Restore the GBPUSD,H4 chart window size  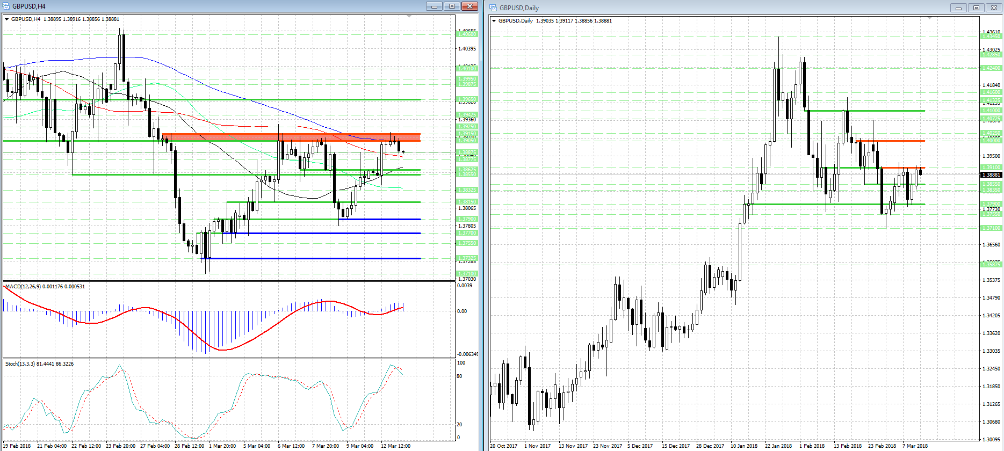(x=452, y=6)
